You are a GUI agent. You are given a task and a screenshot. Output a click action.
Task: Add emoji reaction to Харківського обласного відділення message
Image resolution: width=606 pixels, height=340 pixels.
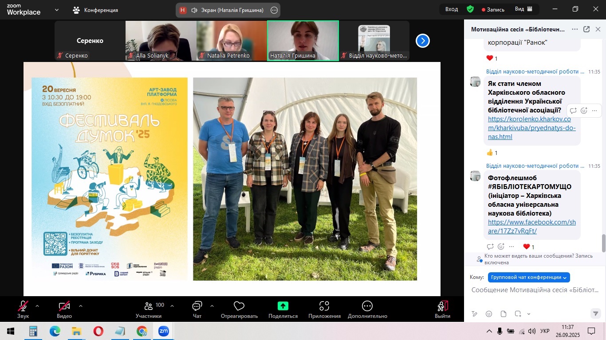tap(584, 111)
